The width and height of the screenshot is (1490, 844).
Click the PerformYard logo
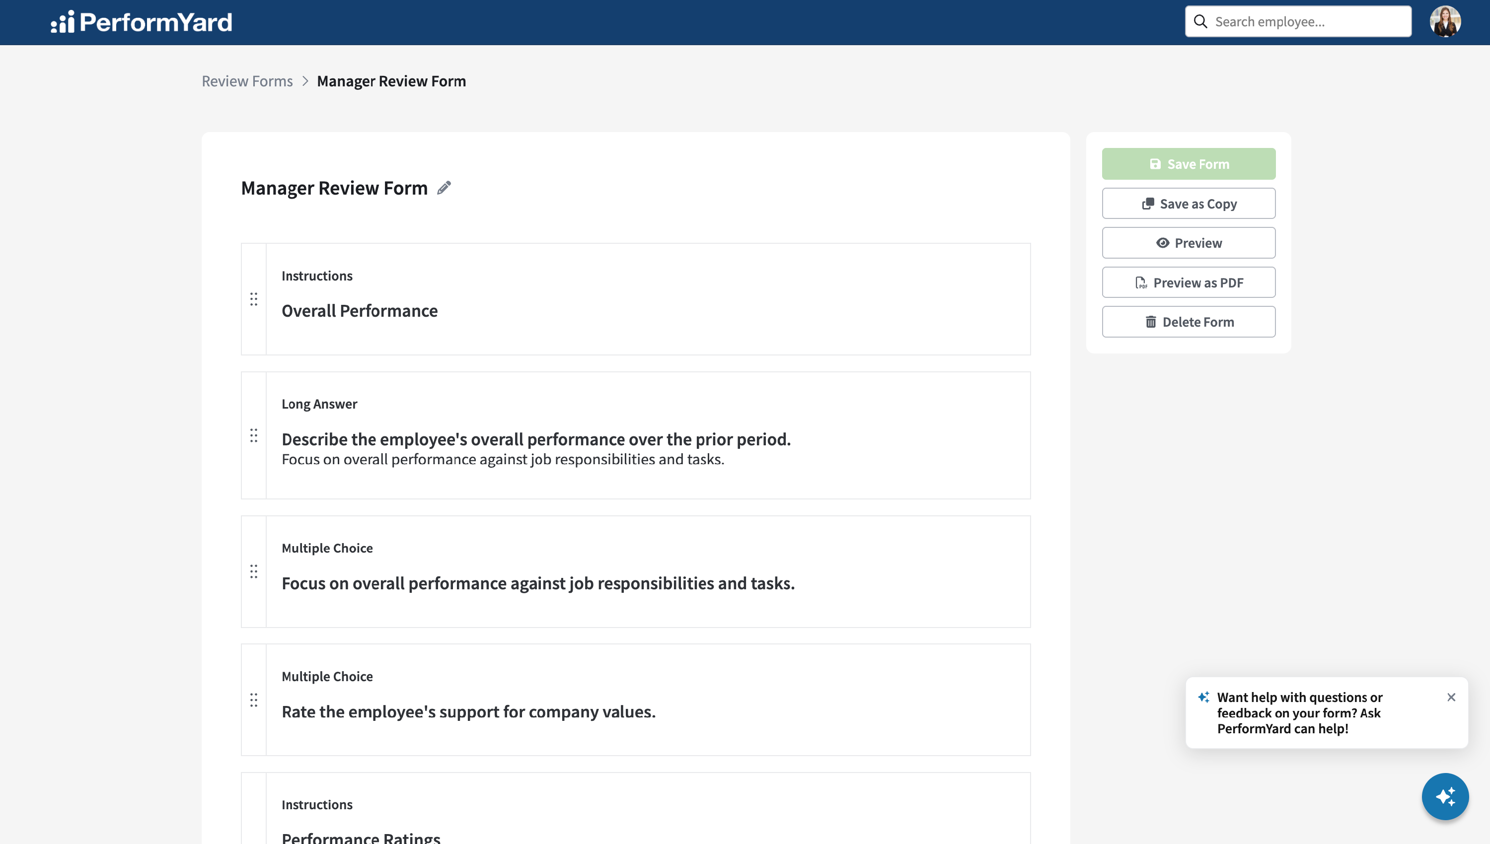coord(142,22)
